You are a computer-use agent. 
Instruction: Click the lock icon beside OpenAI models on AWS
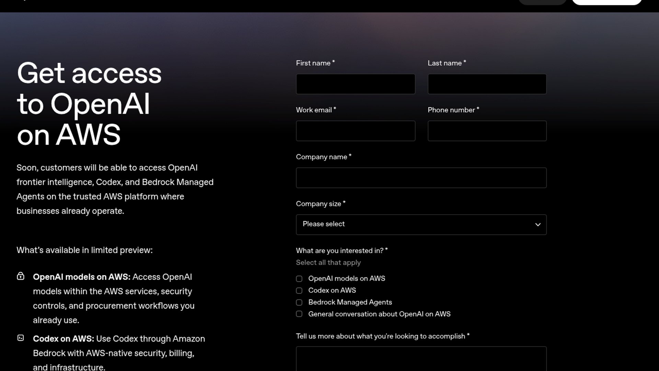(x=21, y=276)
